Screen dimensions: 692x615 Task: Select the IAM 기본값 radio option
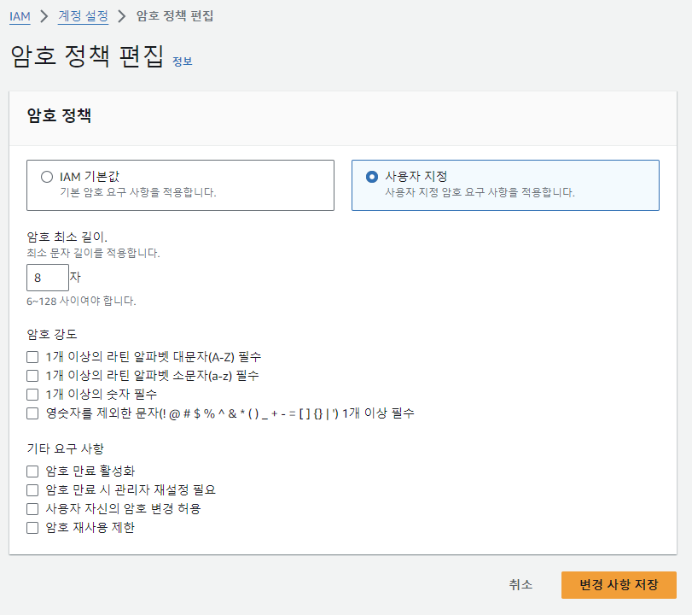click(47, 177)
